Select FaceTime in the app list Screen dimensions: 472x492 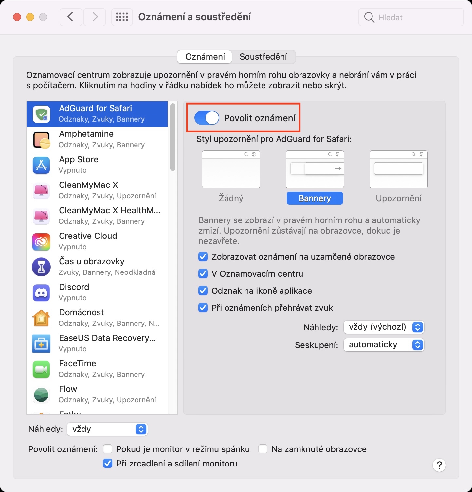[97, 369]
